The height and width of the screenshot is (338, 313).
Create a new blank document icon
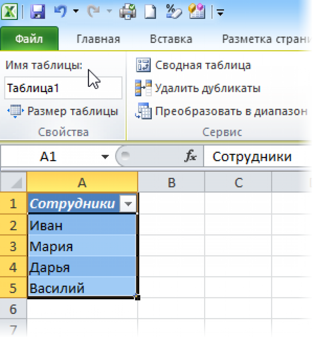pos(150,12)
